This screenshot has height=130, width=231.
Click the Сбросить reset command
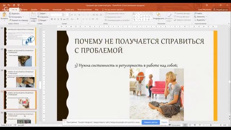point(43,17)
